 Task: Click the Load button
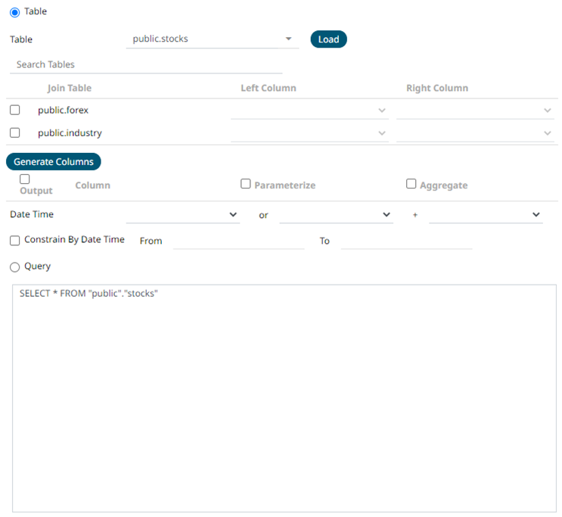[x=328, y=39]
